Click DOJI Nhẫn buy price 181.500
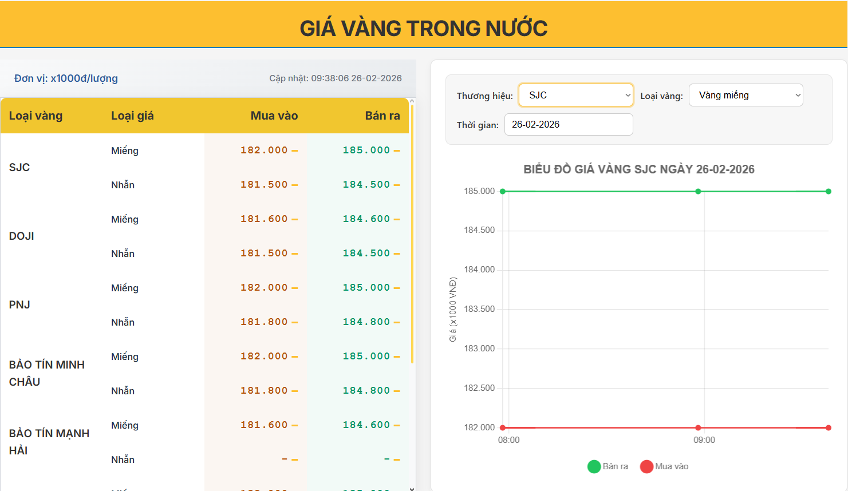848x491 pixels. point(264,253)
